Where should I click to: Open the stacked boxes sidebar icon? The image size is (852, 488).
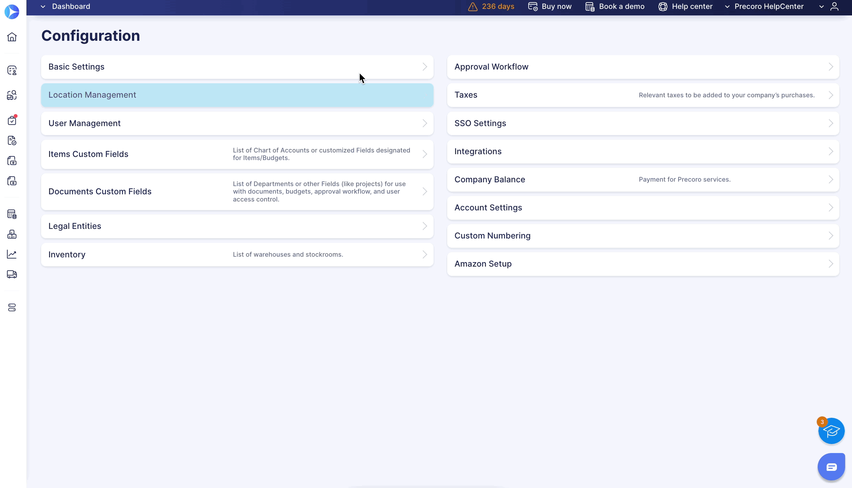(12, 234)
